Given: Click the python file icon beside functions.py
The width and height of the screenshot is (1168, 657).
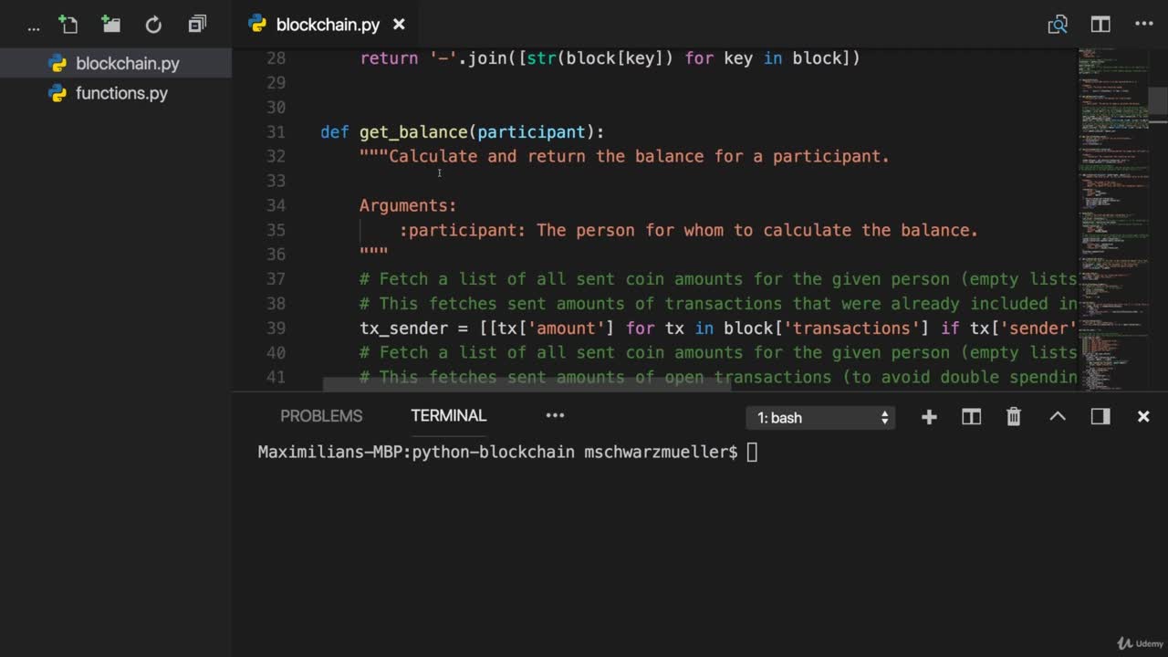Looking at the screenshot, I should coord(57,93).
